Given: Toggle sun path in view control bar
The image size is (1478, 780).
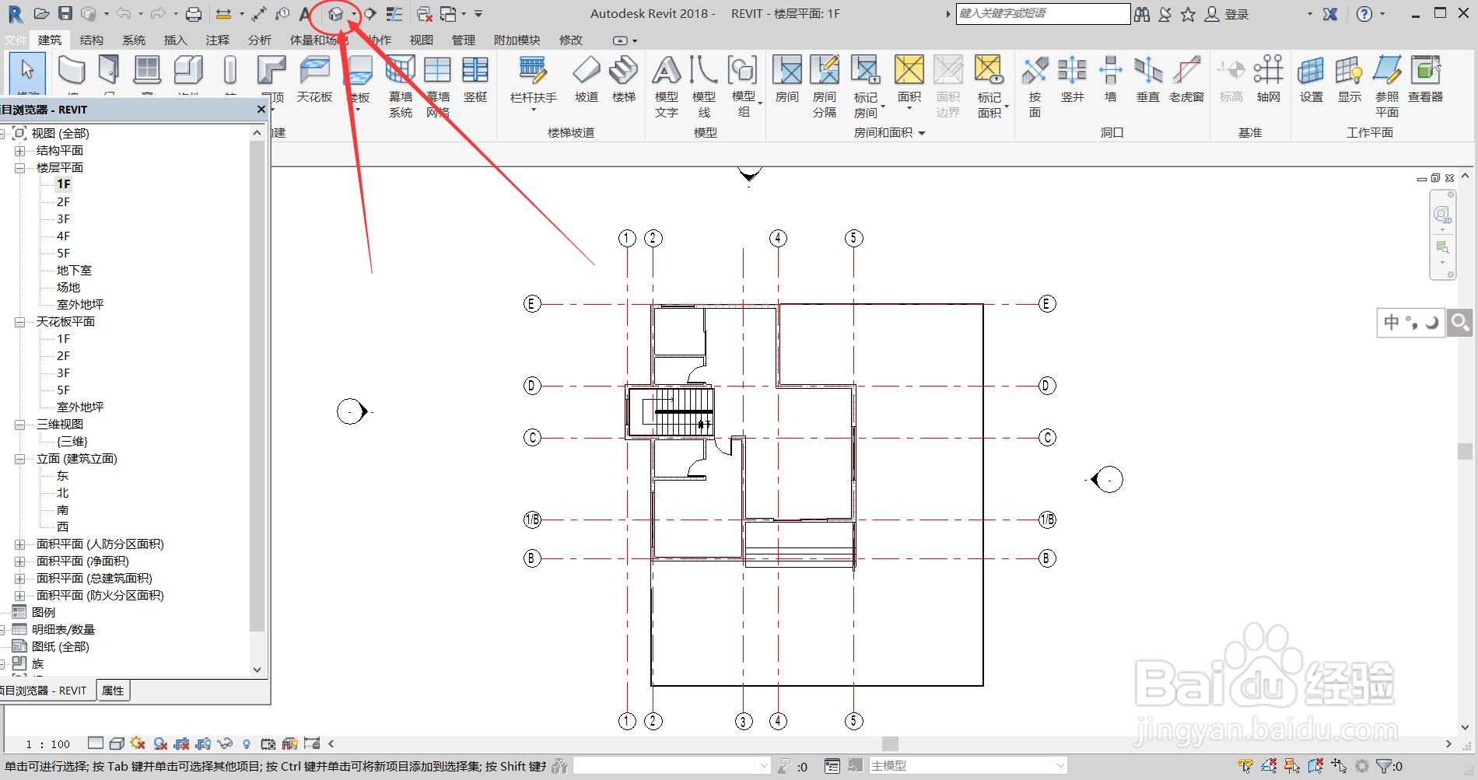Looking at the screenshot, I should (138, 743).
